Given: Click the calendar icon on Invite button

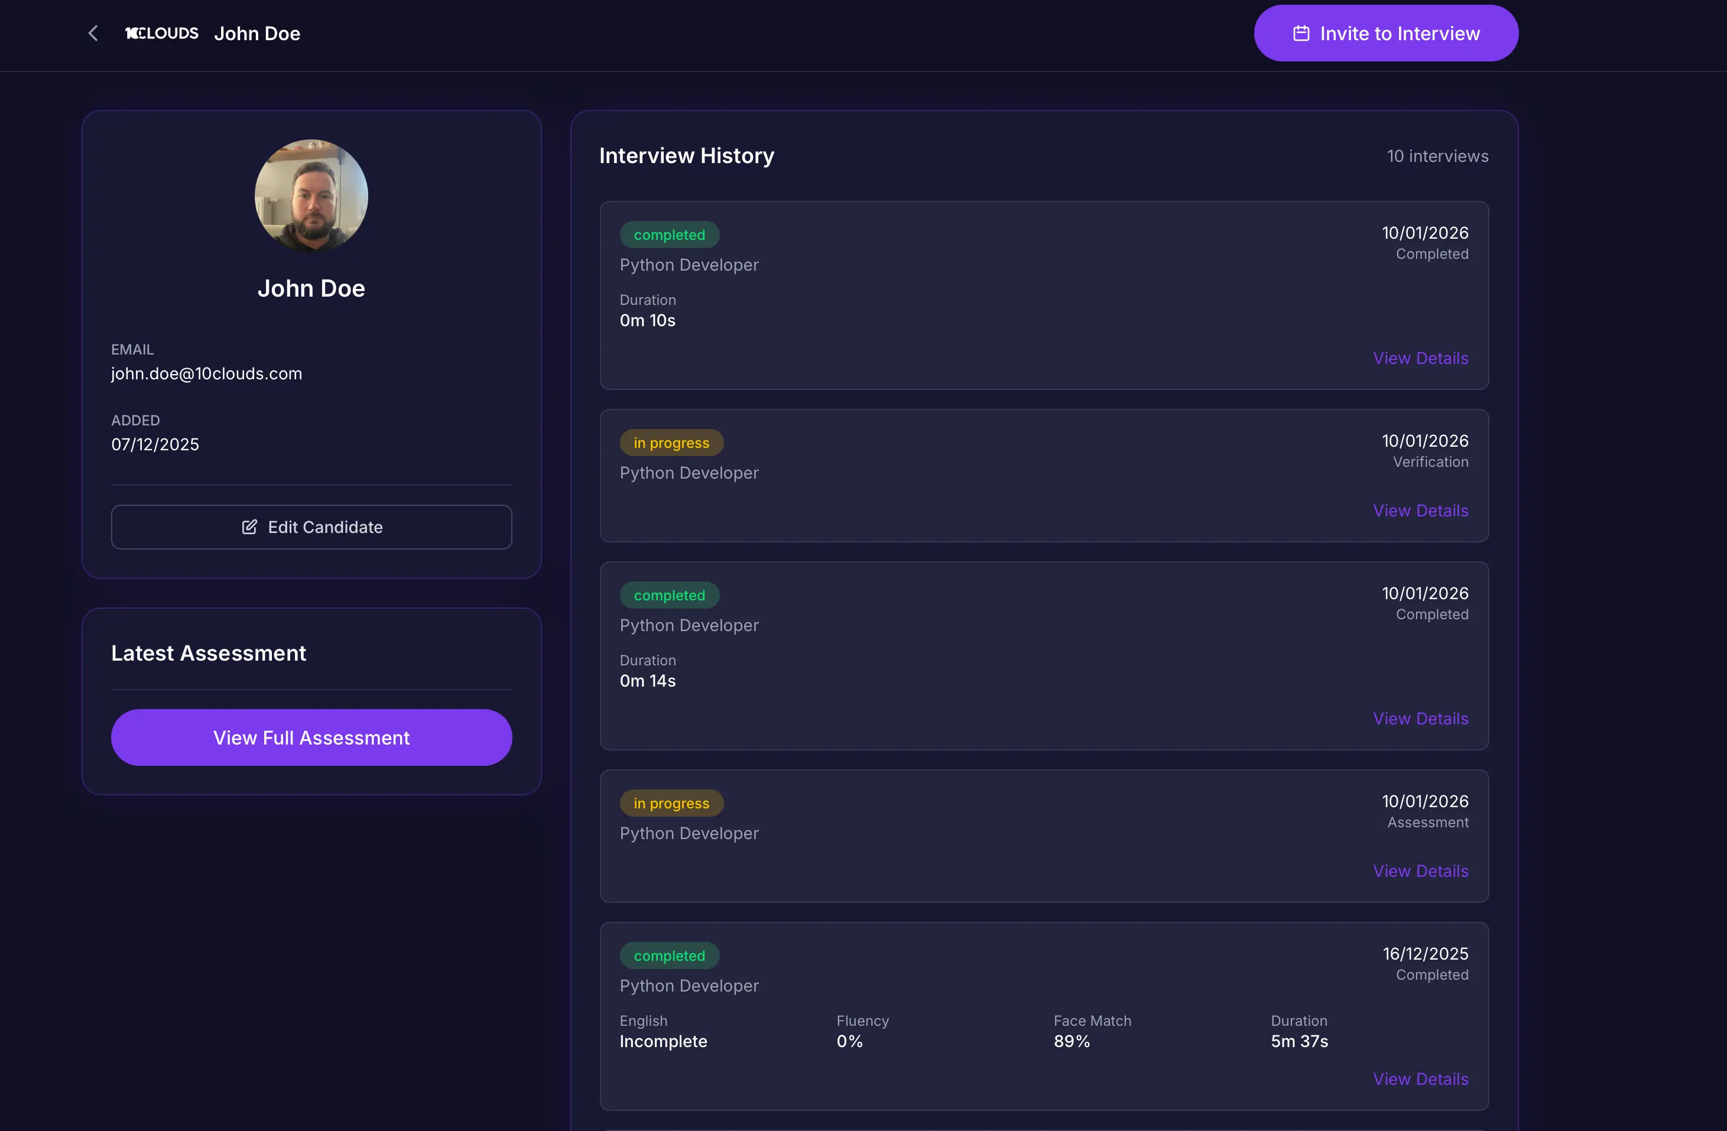Looking at the screenshot, I should click(1301, 33).
